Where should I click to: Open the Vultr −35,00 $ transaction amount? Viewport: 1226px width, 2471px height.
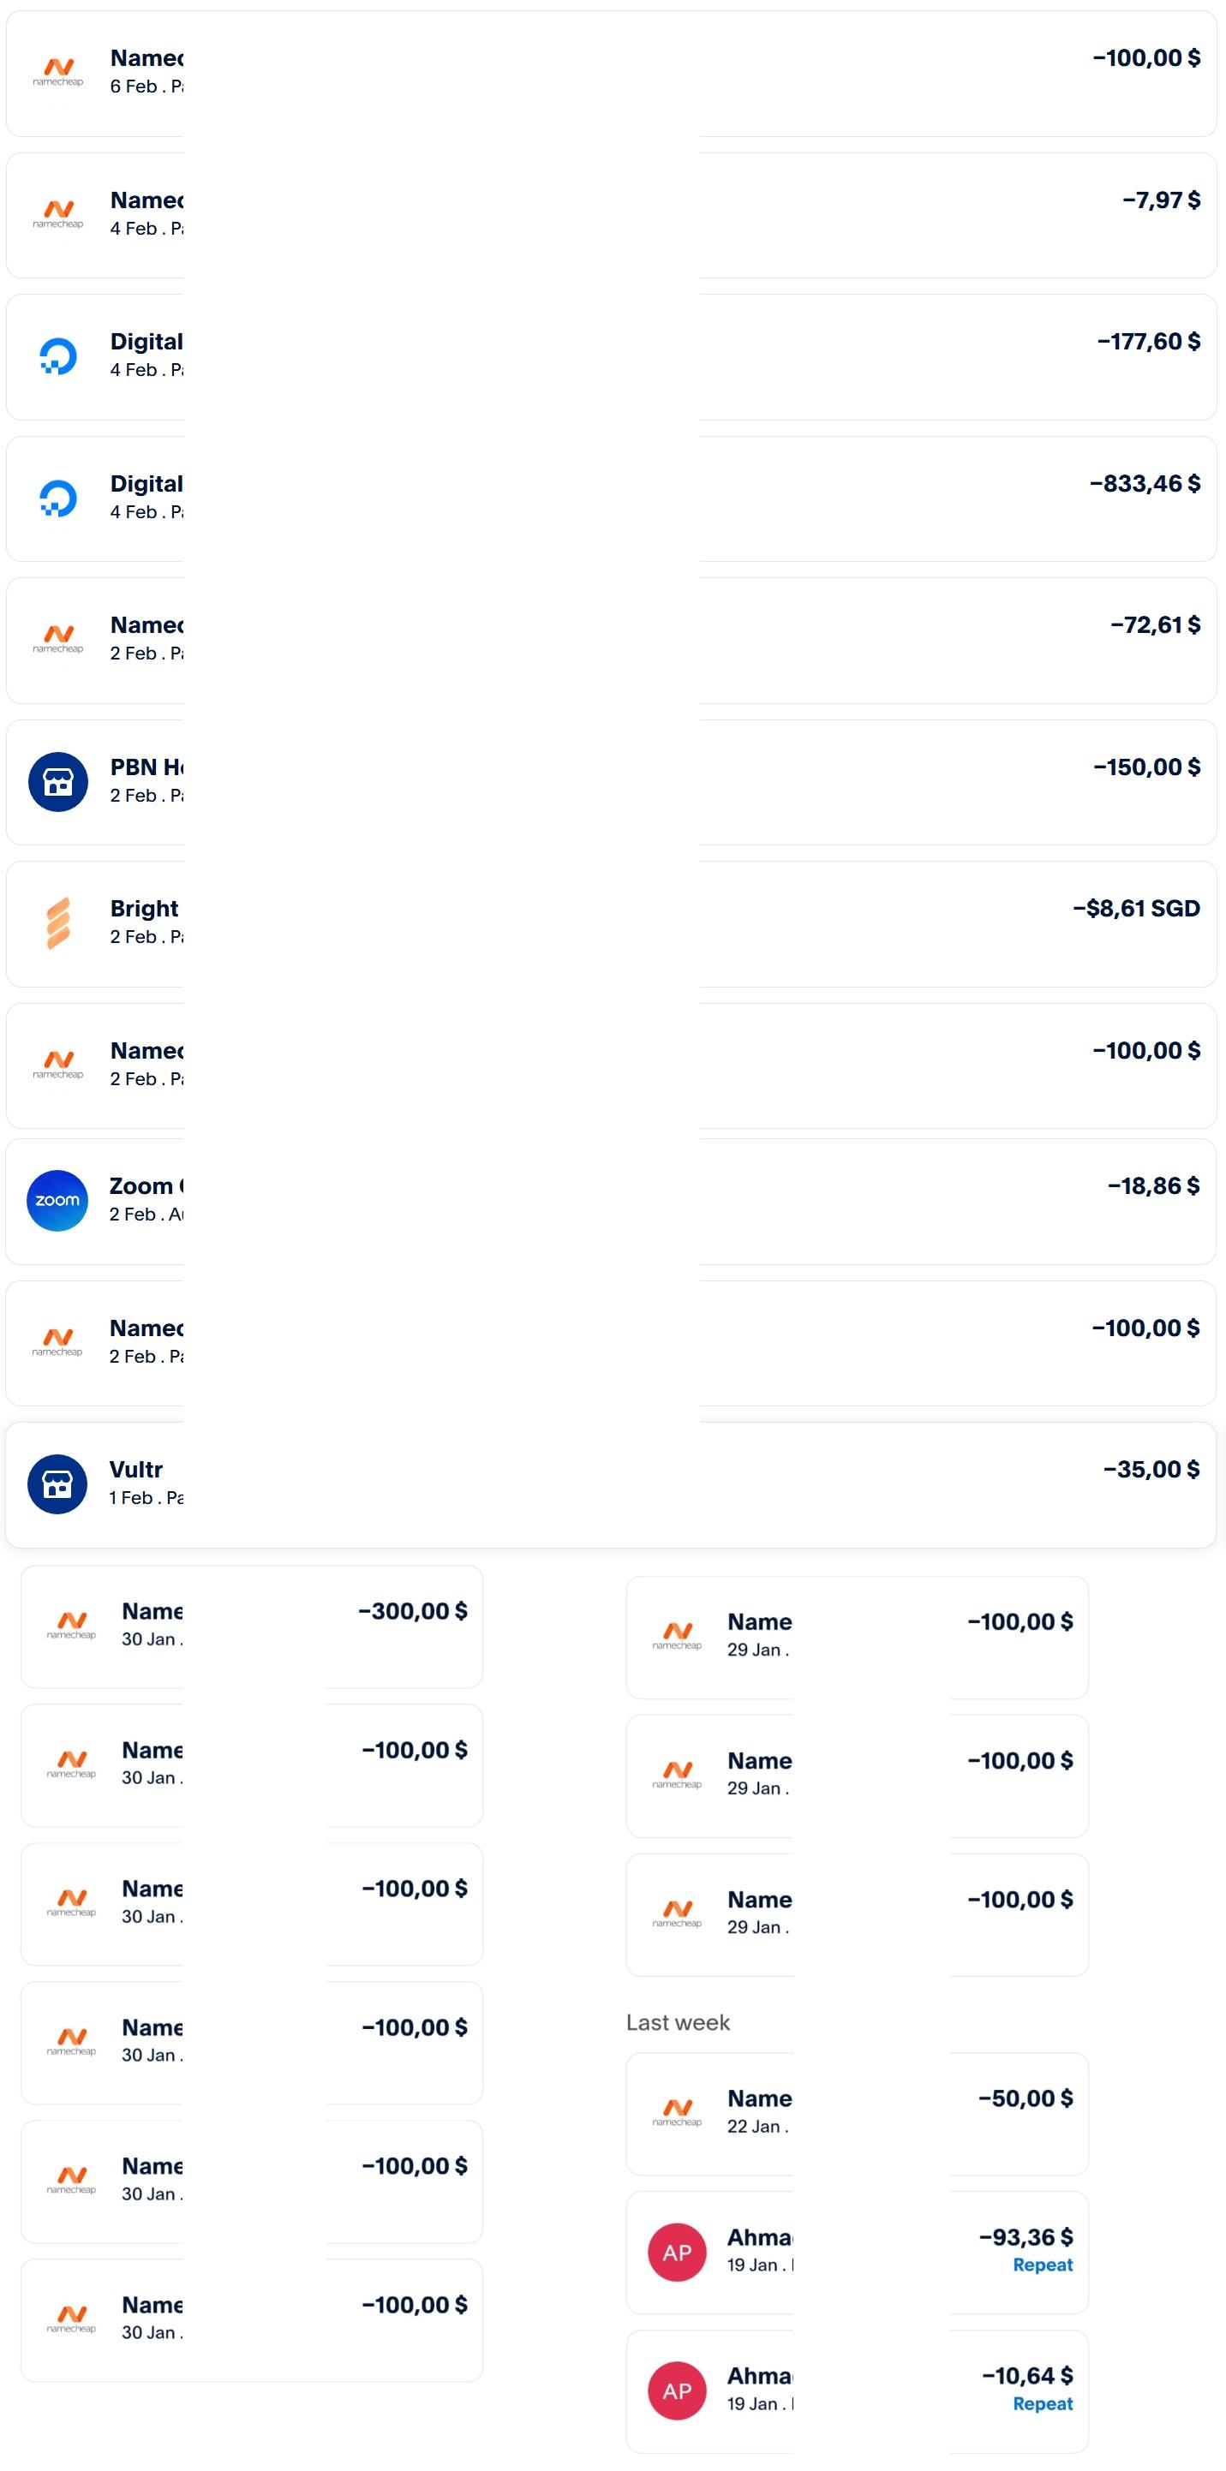(x=1151, y=1470)
